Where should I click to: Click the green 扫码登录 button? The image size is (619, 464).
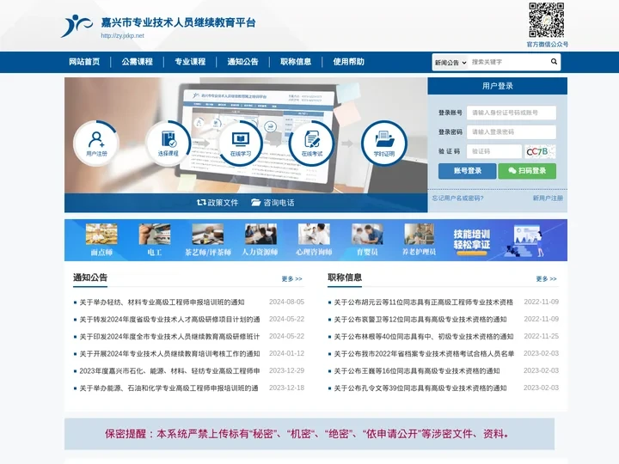pyautogui.click(x=527, y=171)
